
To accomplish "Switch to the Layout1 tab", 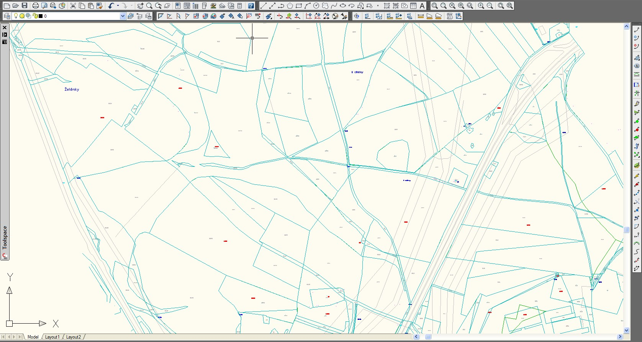I will [x=52, y=337].
